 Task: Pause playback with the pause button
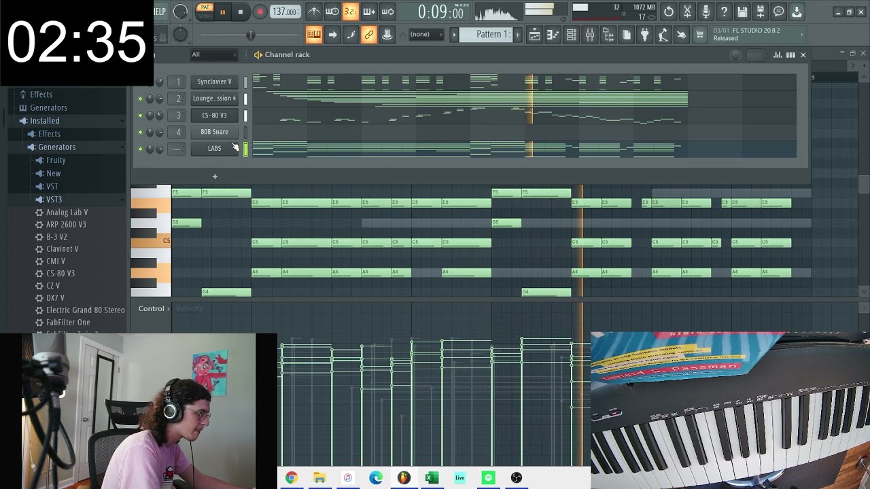tap(222, 12)
